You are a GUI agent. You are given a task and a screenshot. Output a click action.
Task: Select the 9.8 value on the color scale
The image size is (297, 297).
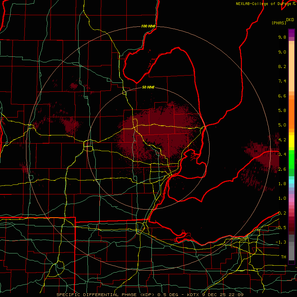tap(282, 37)
